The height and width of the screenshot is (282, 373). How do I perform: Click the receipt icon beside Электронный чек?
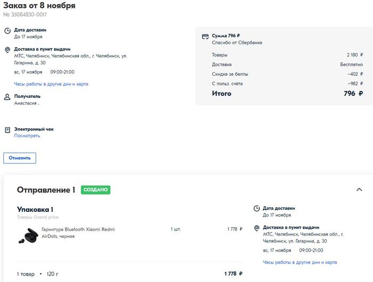(7, 130)
